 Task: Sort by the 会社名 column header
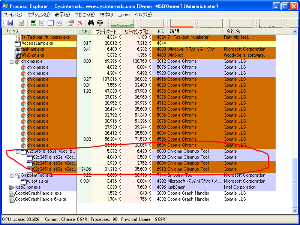pos(249,31)
